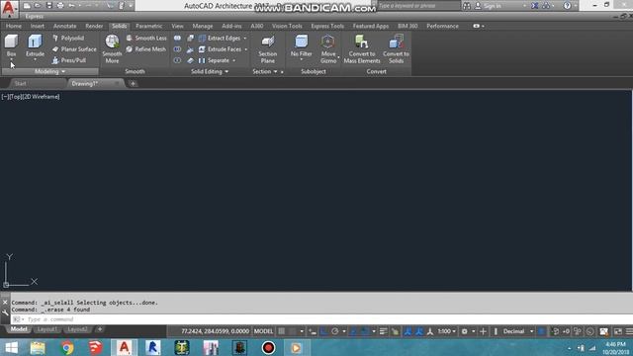Open the Revit icon in the taskbar
633x356 pixels.
[153, 347]
